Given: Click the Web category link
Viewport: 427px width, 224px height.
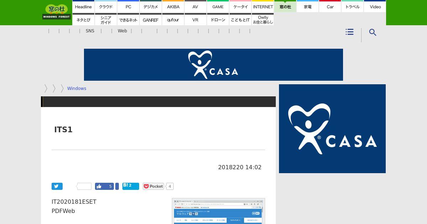Looking at the screenshot, I should 122,31.
